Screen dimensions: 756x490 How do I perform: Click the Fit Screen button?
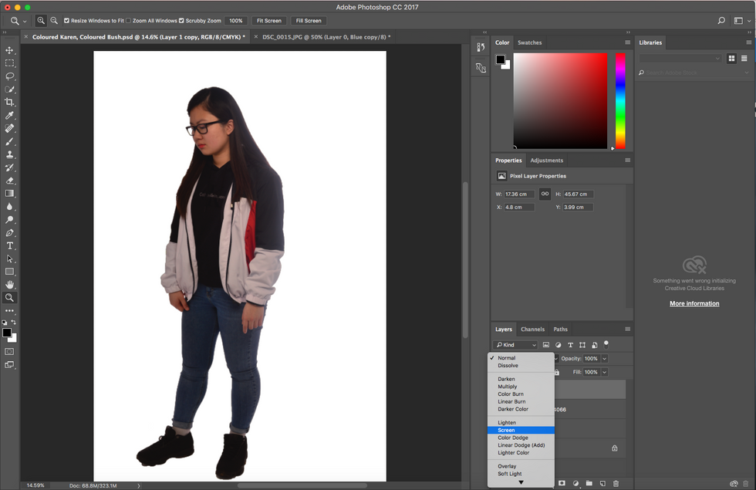click(269, 21)
